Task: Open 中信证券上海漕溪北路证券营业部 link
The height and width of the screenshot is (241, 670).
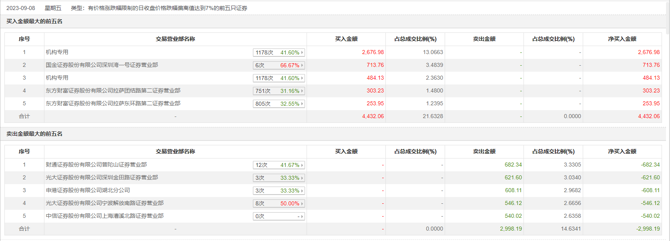Action: click(104, 216)
